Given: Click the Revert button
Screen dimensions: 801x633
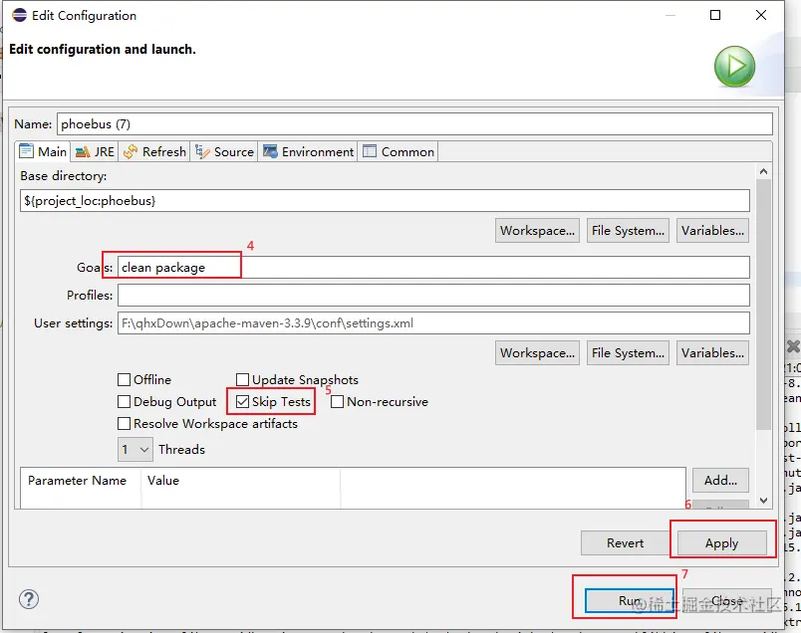Looking at the screenshot, I should [625, 543].
